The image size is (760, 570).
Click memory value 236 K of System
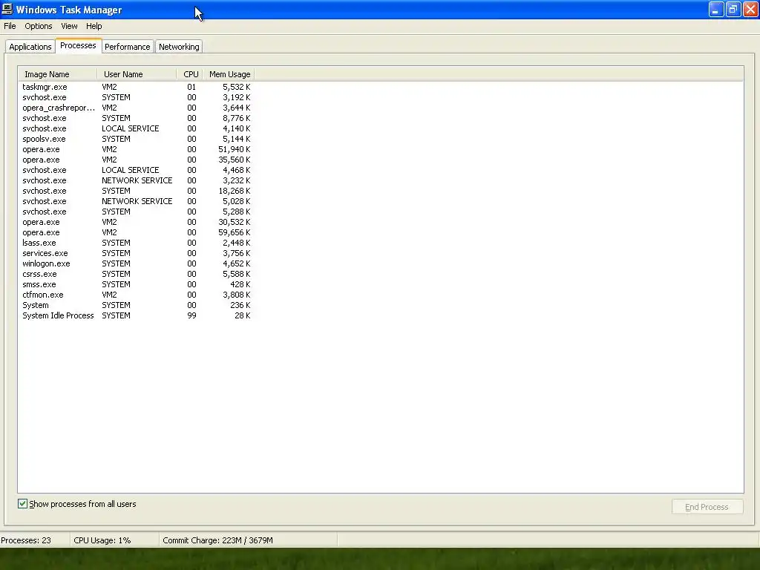240,305
